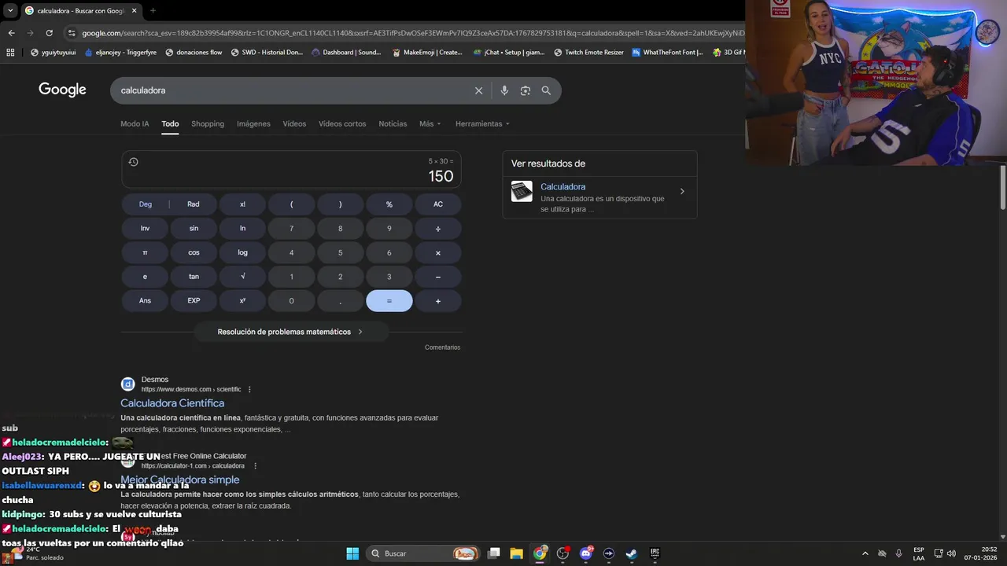Click the calculator Ans key

(x=145, y=301)
